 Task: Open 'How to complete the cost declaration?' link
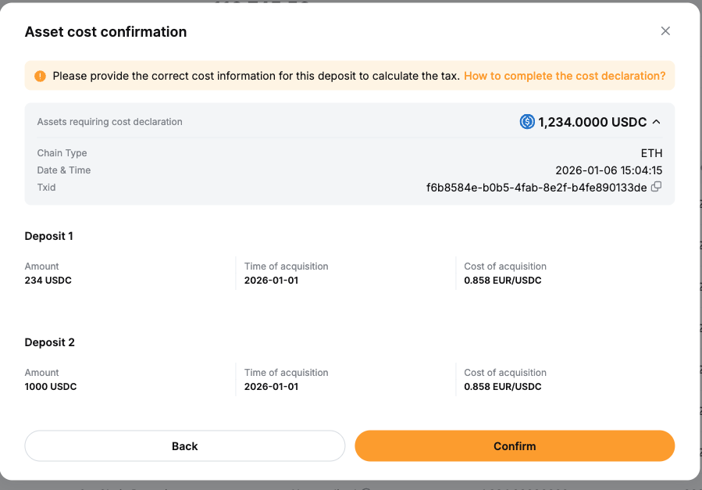[565, 76]
